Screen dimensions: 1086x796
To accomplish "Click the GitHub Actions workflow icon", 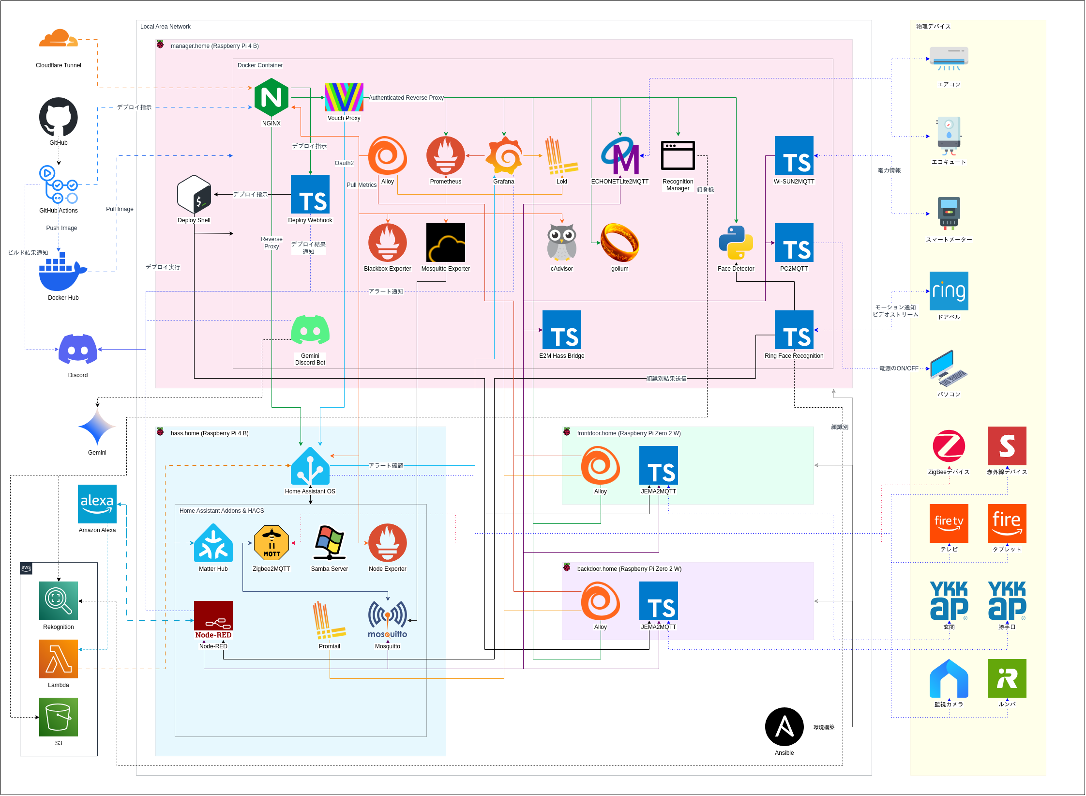I will (x=59, y=185).
